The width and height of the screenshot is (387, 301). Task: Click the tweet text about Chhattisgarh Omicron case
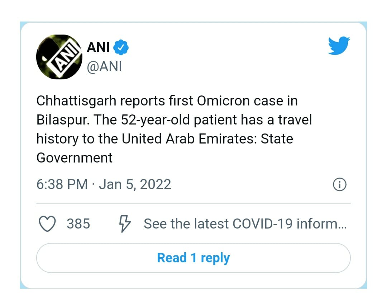(174, 129)
